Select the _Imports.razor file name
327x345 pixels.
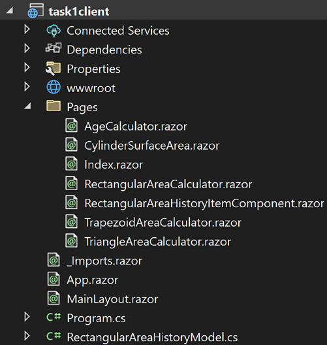pyautogui.click(x=104, y=261)
